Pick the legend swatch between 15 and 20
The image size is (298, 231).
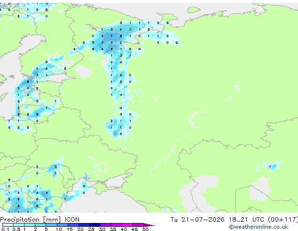point(73,225)
